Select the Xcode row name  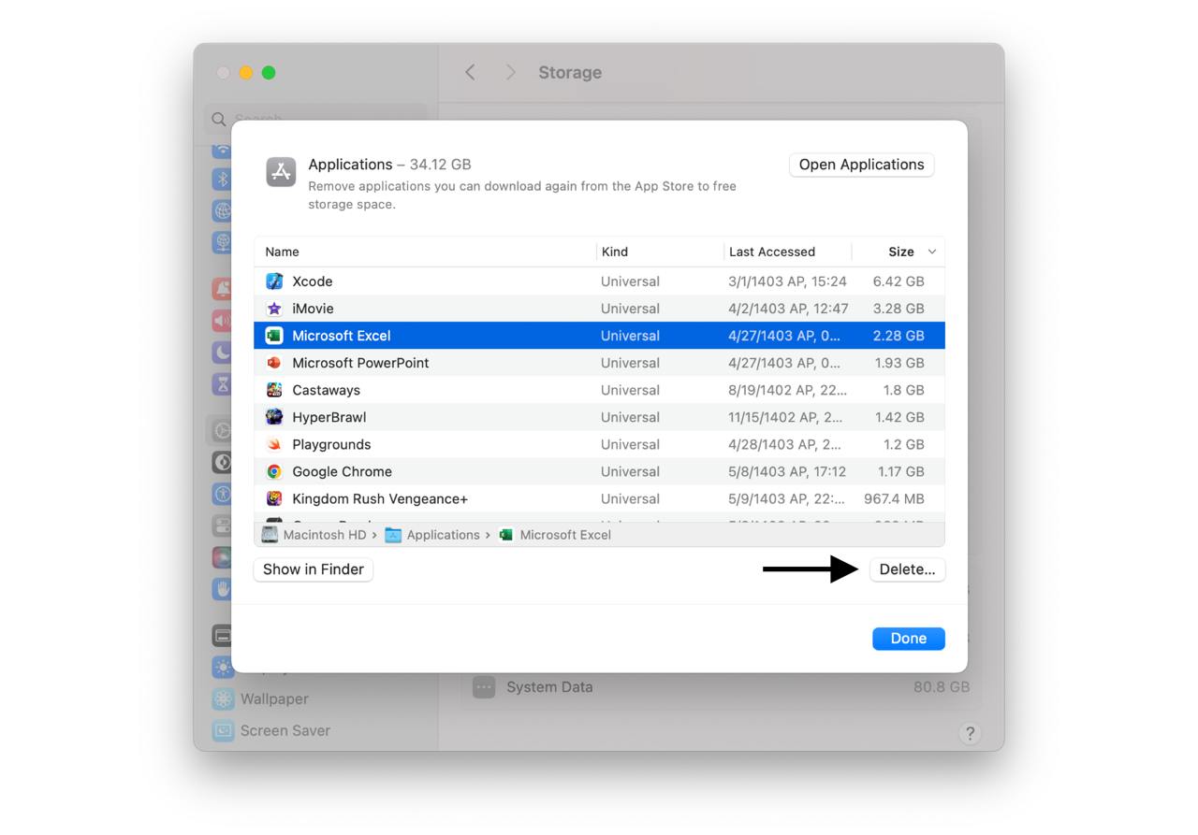pyautogui.click(x=313, y=281)
